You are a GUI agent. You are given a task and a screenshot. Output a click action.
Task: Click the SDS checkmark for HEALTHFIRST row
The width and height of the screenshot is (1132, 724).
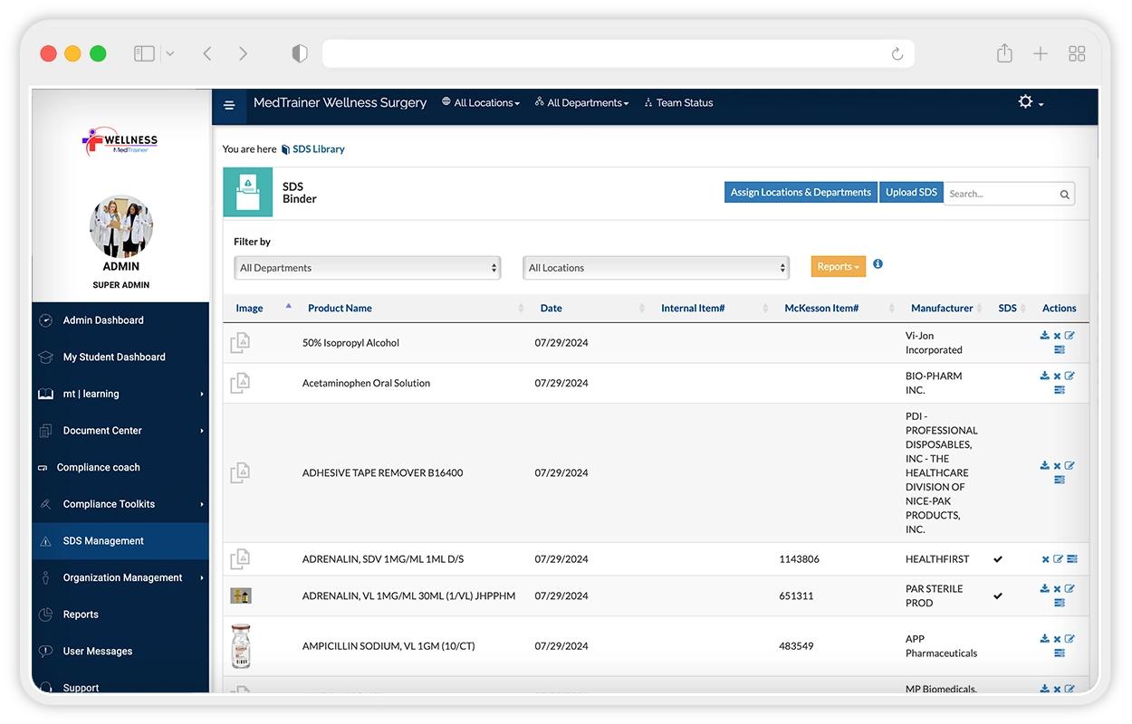pyautogui.click(x=998, y=559)
